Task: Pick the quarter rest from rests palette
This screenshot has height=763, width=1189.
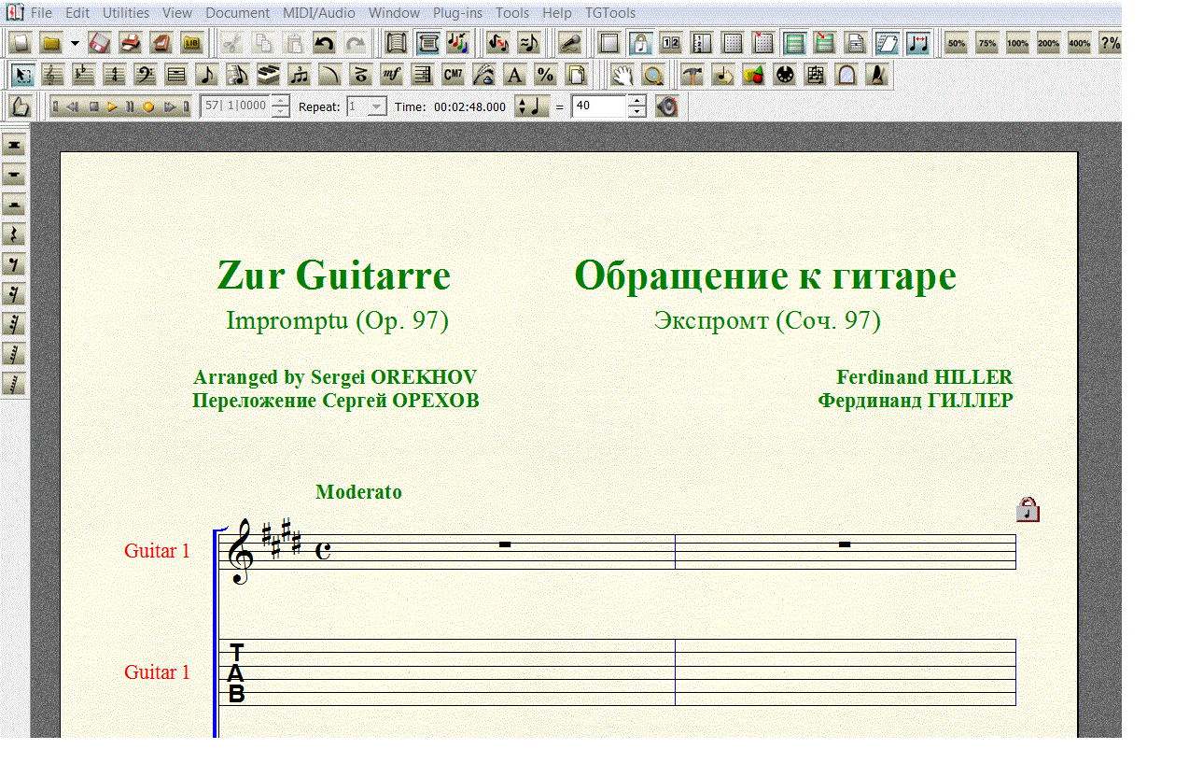Action: pos(14,234)
